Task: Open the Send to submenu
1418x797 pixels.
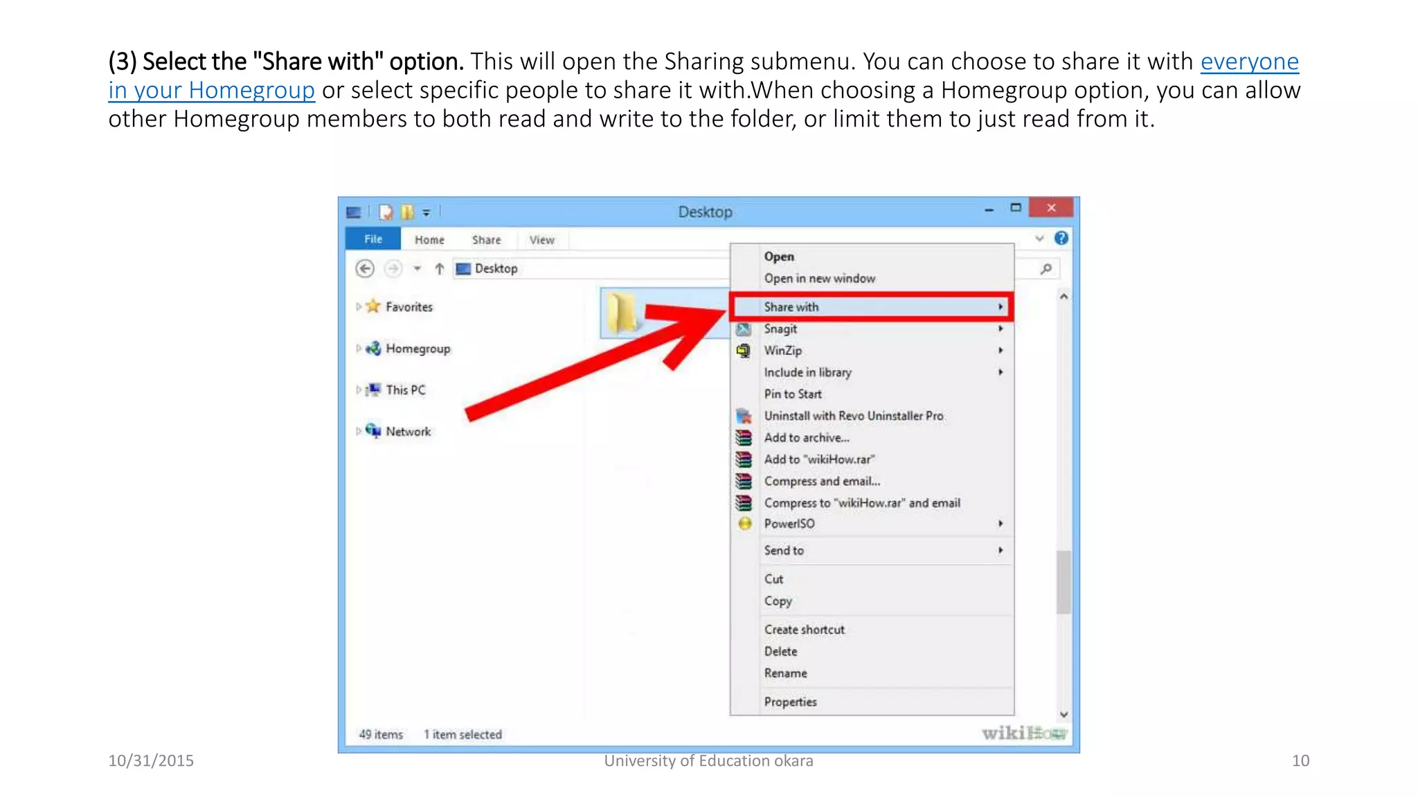Action: (x=872, y=551)
